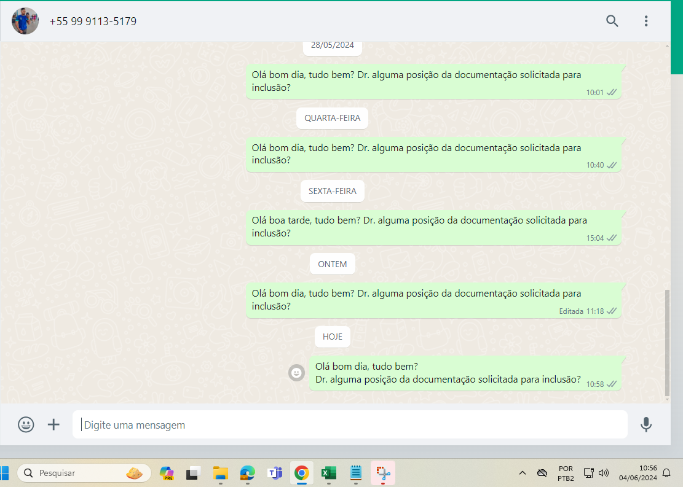Start recording a voice message

(645, 424)
